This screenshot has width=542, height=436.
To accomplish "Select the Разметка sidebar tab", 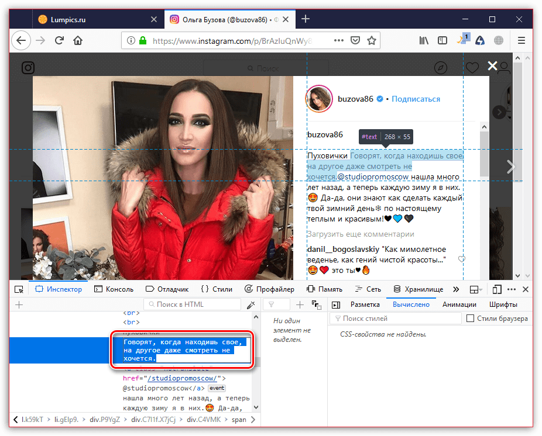I will tap(365, 304).
